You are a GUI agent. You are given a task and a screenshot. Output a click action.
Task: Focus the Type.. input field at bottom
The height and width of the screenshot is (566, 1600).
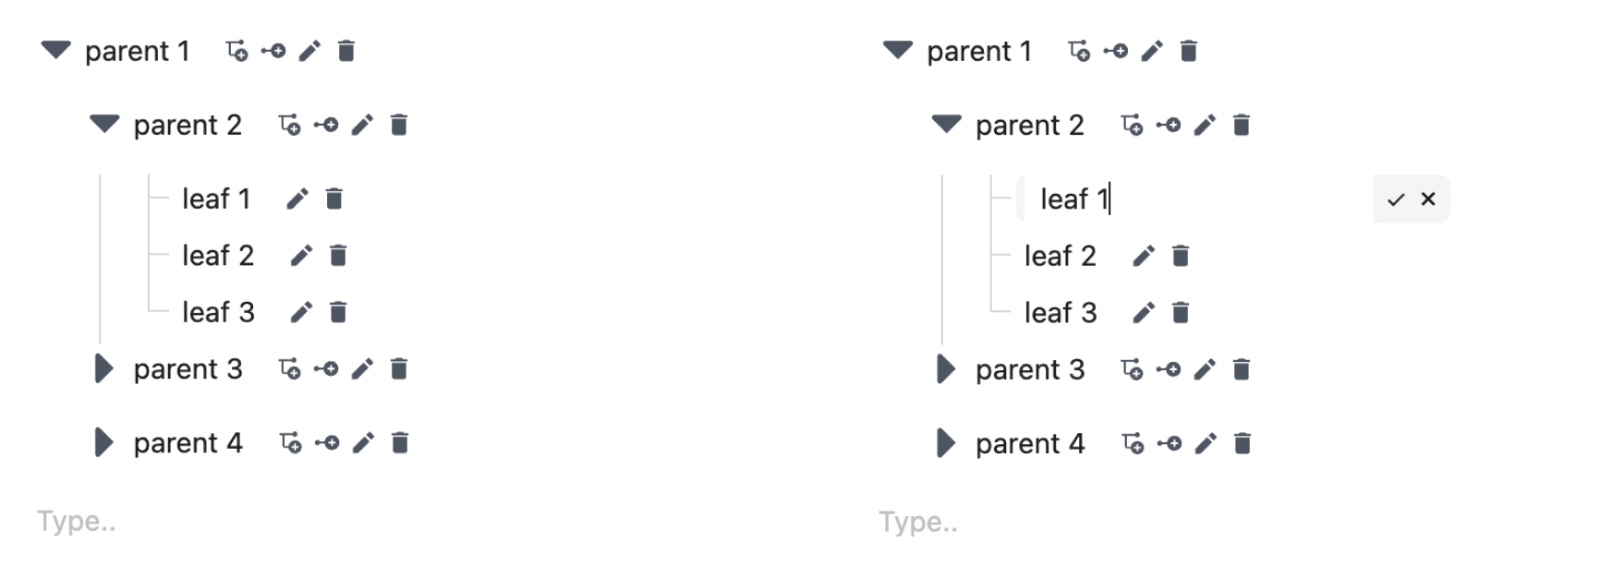(x=74, y=522)
